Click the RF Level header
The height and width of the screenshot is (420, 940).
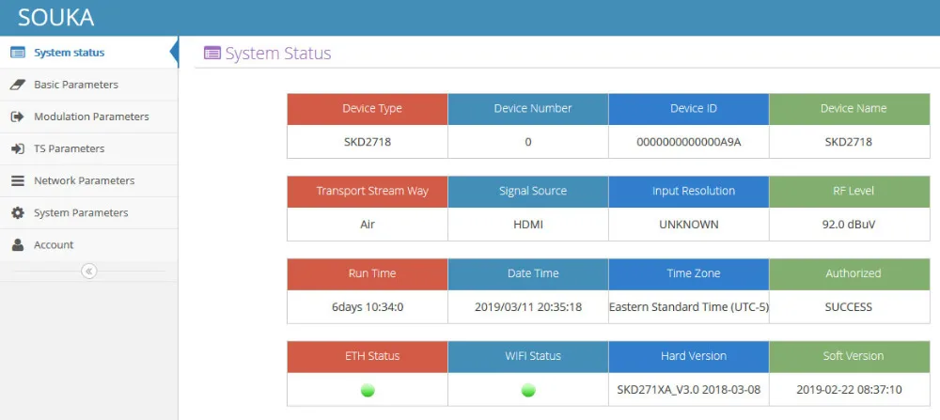tap(850, 192)
